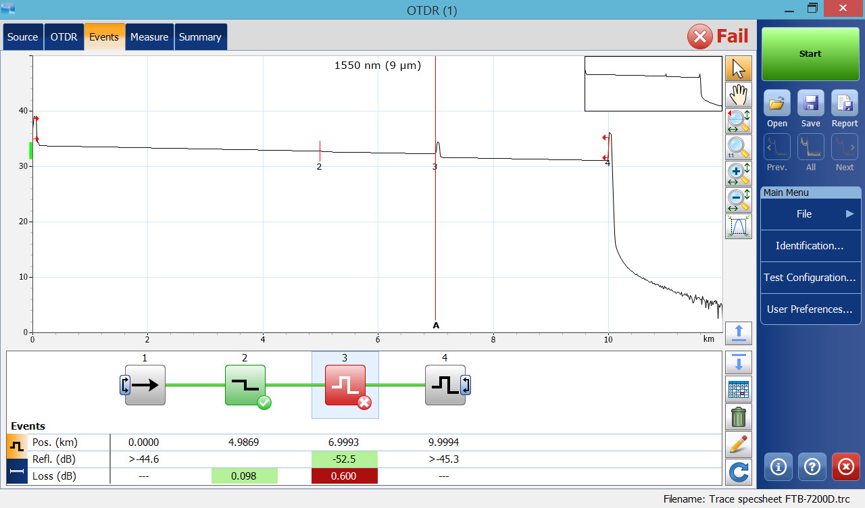Expand the File submenu
Screen dimensions: 865x508
810,214
